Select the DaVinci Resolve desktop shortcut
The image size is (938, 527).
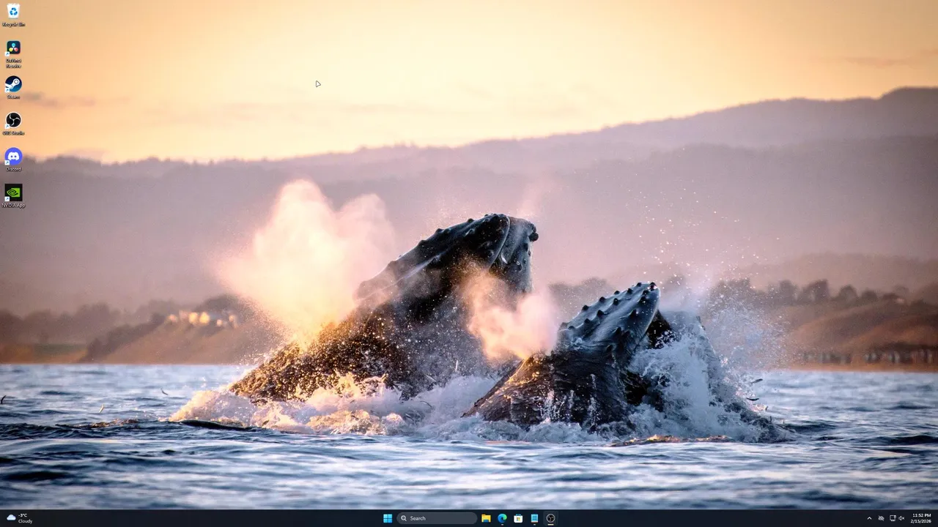coord(13,53)
